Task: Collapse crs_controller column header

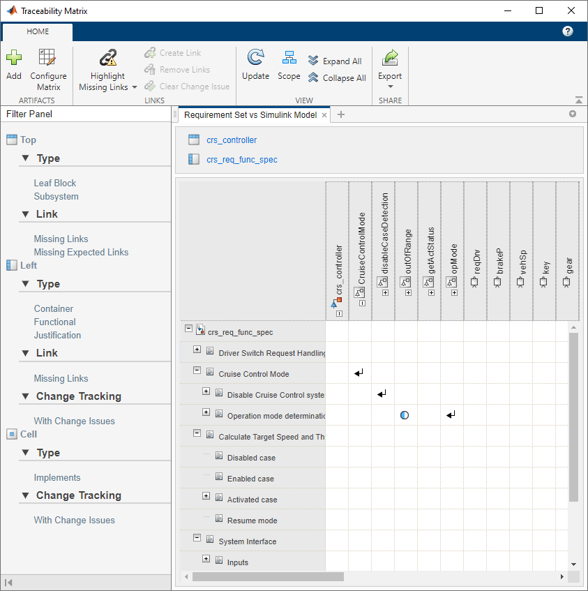Action: [x=340, y=313]
